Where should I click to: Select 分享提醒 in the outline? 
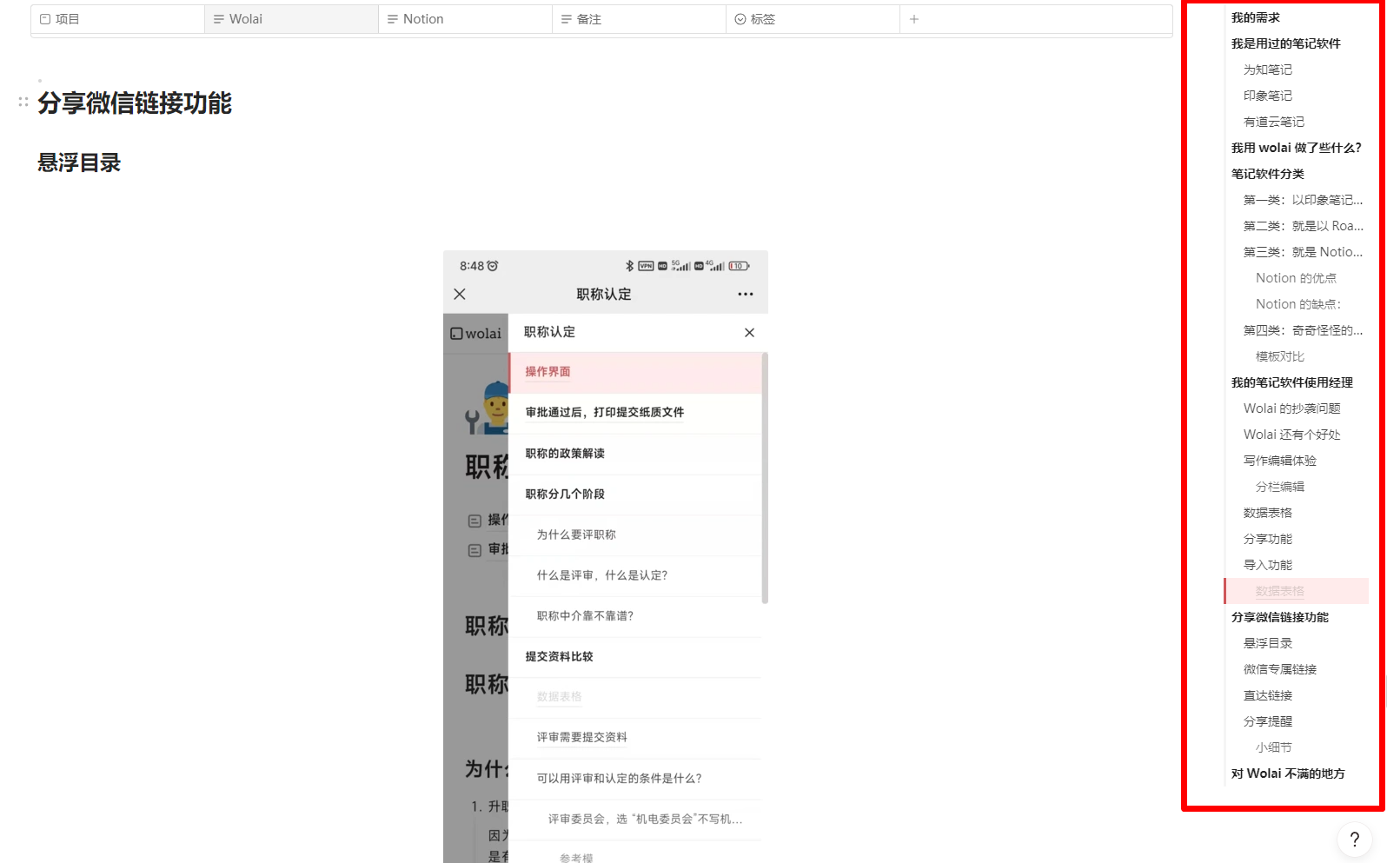pos(1267,721)
